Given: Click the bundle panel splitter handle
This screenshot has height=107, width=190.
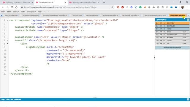Looking at the screenshot, I should tap(154, 57).
